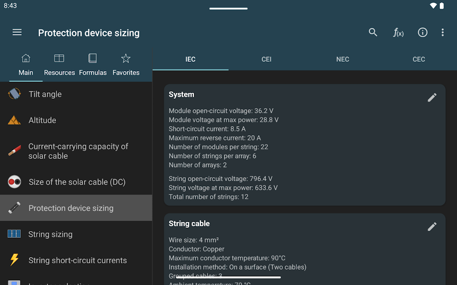Image resolution: width=457 pixels, height=285 pixels.
Task: Open the Altitude calculator
Action: coord(76,120)
